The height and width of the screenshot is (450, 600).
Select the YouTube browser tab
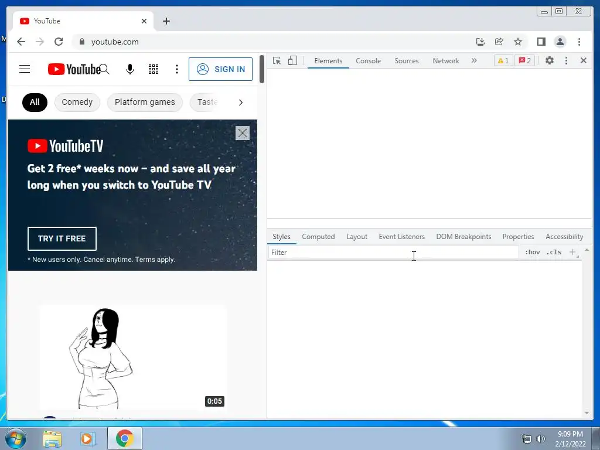(x=83, y=21)
